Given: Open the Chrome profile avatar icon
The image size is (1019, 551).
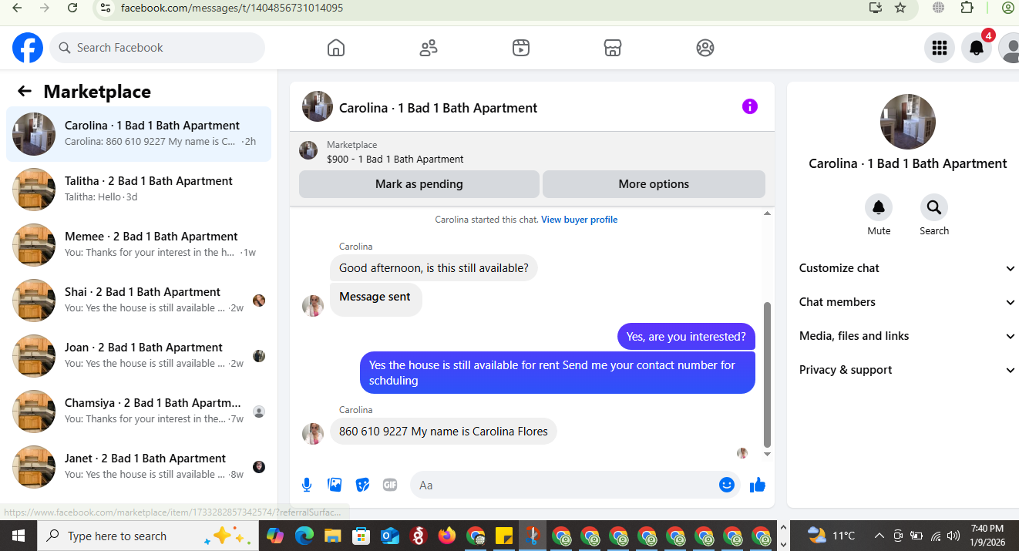Looking at the screenshot, I should [x=1008, y=8].
